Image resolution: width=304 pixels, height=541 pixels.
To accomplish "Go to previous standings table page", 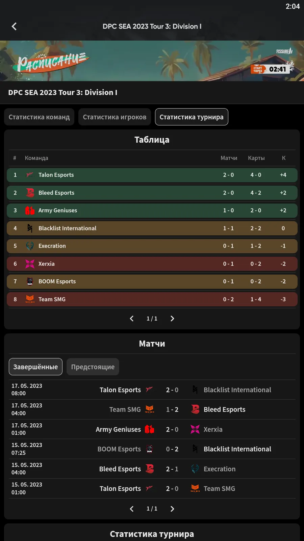I will (132, 319).
